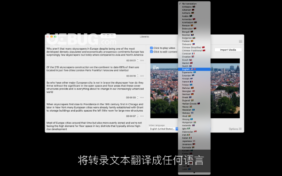Adjust the 00:00:33 timestamp stepper
The height and width of the screenshot is (176, 282).
[138, 98]
